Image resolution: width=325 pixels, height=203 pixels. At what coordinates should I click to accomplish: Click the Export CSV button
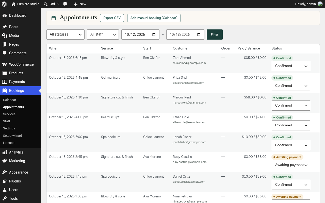click(112, 18)
